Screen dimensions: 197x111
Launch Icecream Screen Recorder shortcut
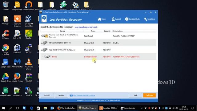pos(17,21)
